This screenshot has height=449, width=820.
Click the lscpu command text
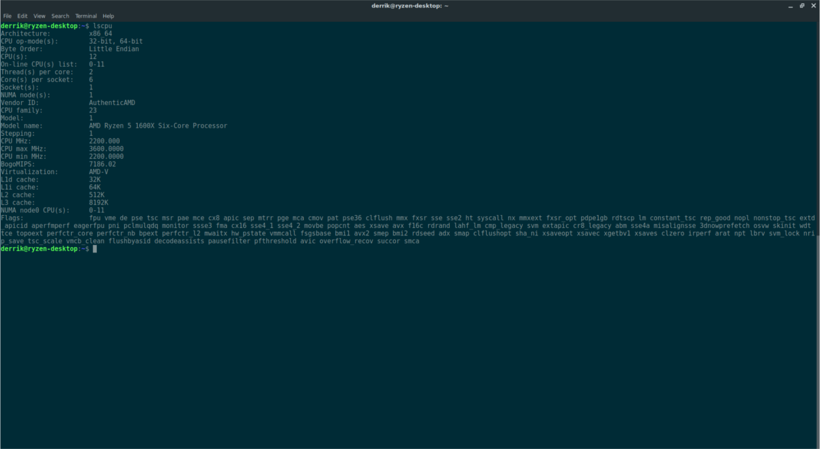pyautogui.click(x=102, y=26)
